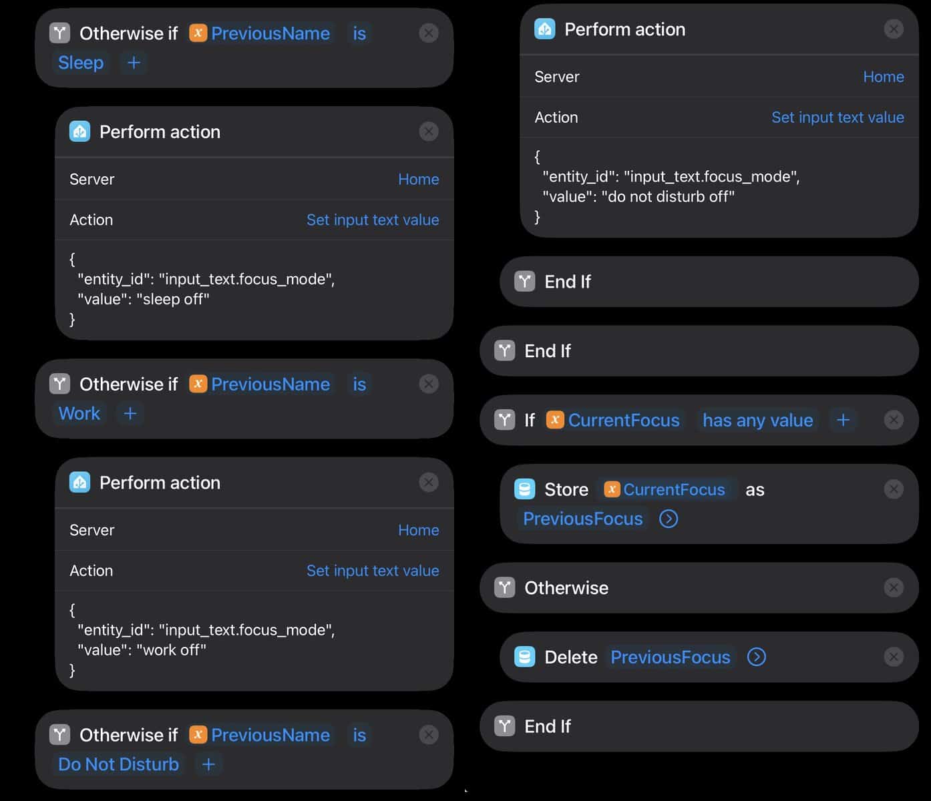Image resolution: width=931 pixels, height=801 pixels.
Task: Remove the Otherwise if Sleep condition block
Action: point(429,33)
